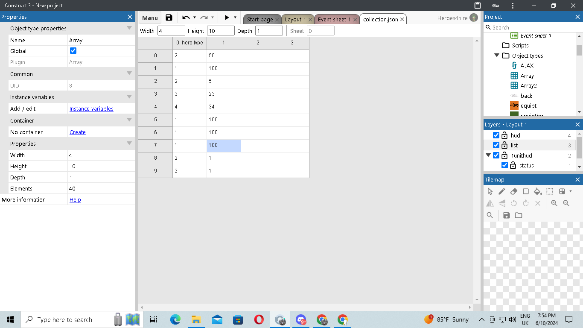Click the Create container link
The height and width of the screenshot is (328, 583).
click(78, 132)
